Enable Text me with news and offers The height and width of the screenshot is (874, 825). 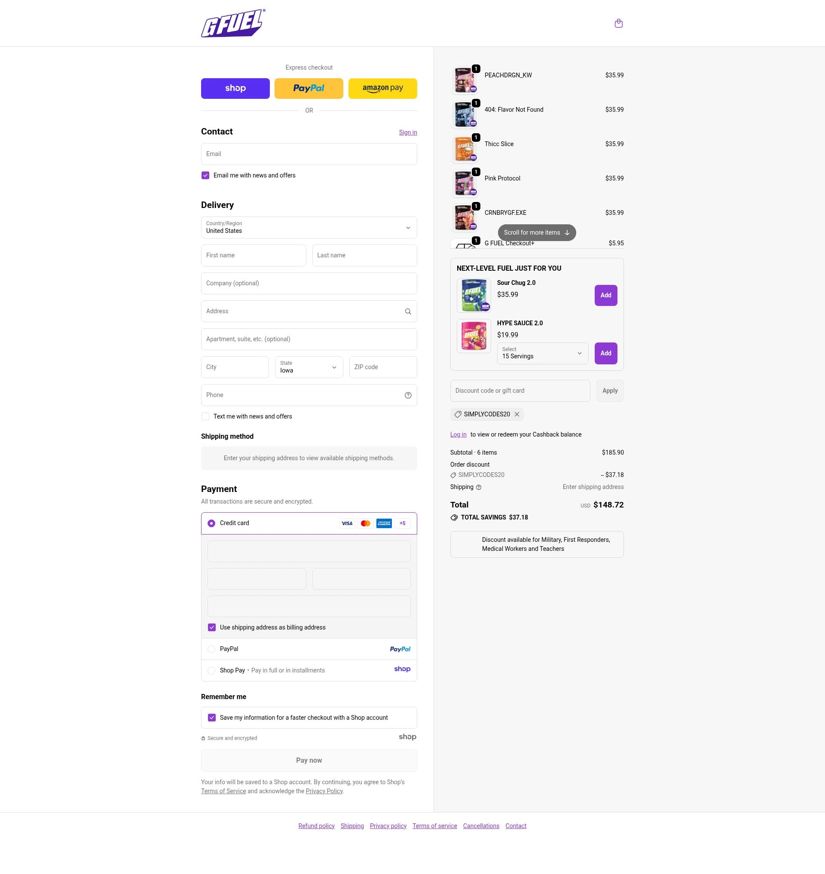pos(205,416)
